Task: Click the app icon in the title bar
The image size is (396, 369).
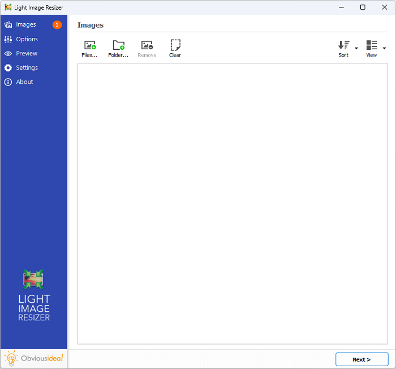Action: 8,7
